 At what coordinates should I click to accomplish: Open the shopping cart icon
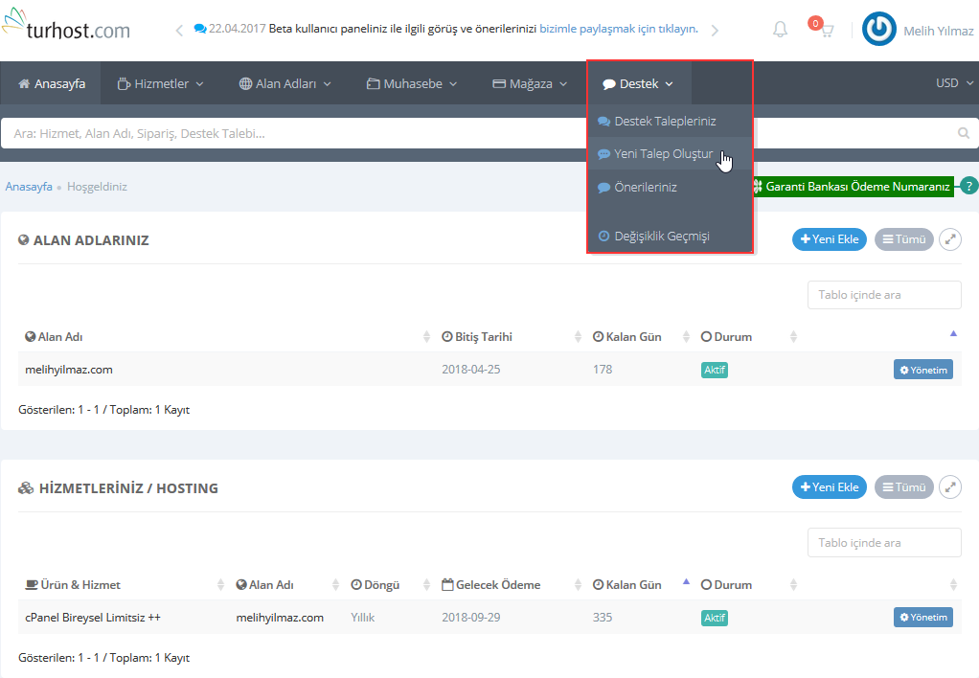click(x=825, y=31)
